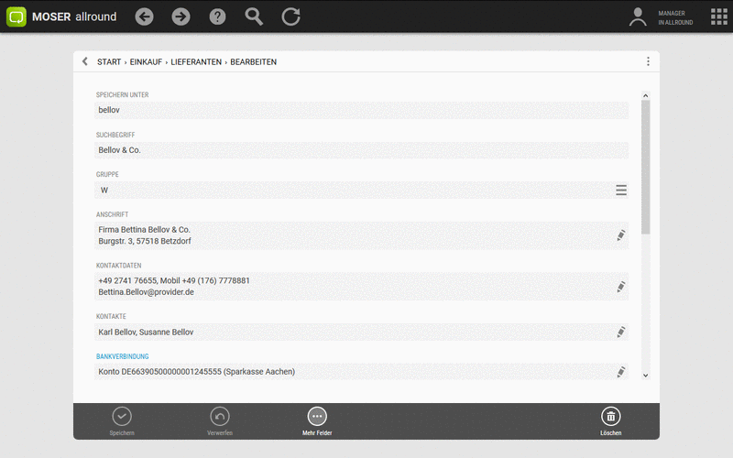Click the BANKVERBINDUNG blue label
The width and height of the screenshot is (733, 458).
pyautogui.click(x=123, y=356)
